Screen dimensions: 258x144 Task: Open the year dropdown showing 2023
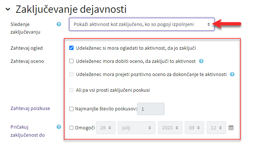(x=170, y=128)
